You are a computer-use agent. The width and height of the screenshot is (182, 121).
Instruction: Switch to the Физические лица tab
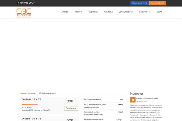[x=28, y=93]
